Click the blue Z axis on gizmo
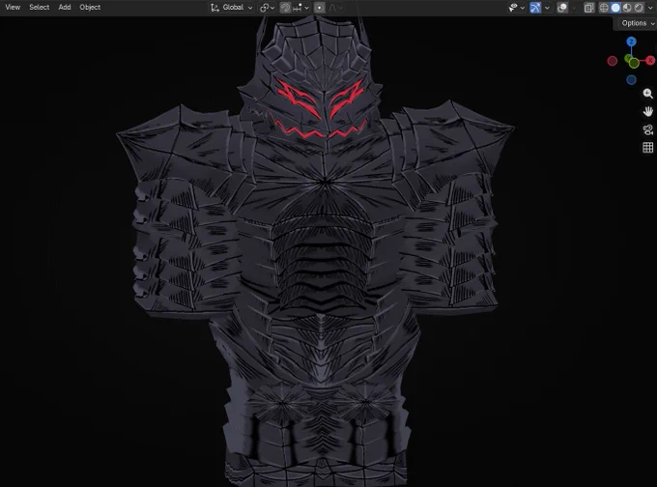 click(x=631, y=42)
